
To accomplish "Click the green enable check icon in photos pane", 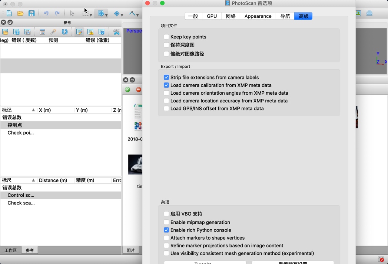I will click(127, 89).
